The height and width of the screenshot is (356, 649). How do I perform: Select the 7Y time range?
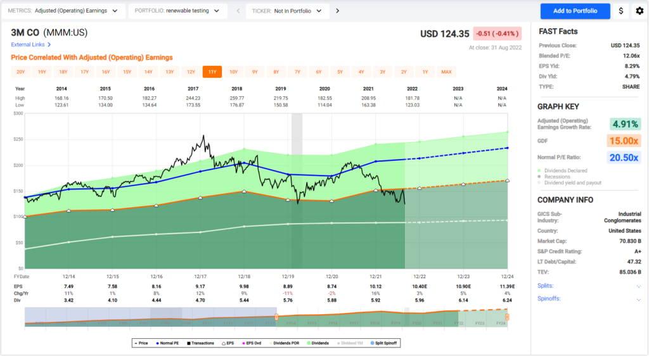point(298,72)
